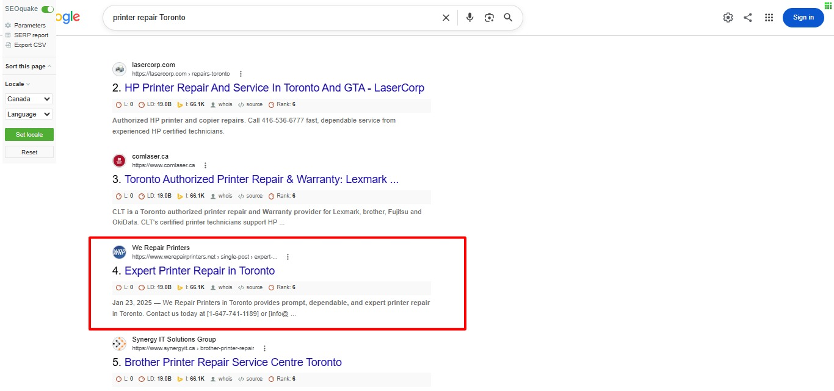This screenshot has height=391, width=834.
Task: Open options menu for comlaser.ca result
Action: point(205,165)
